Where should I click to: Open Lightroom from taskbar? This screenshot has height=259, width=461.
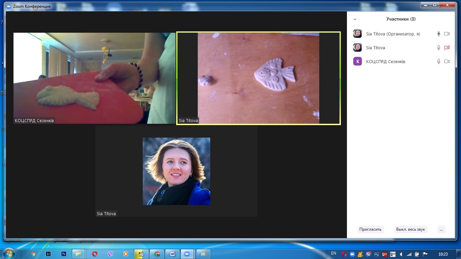(48, 254)
